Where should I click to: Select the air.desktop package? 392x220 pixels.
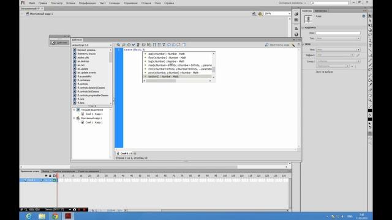[x=83, y=61]
